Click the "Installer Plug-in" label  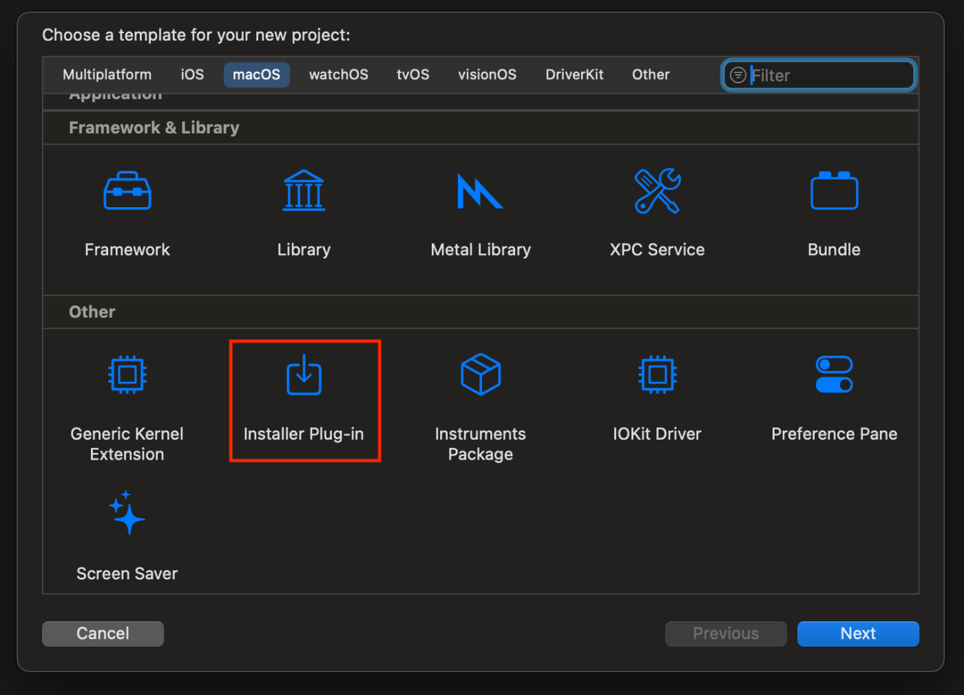point(304,434)
